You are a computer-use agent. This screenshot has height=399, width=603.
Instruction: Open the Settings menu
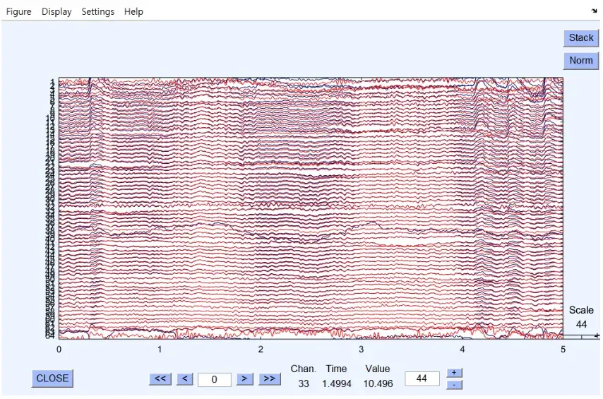pyautogui.click(x=97, y=11)
